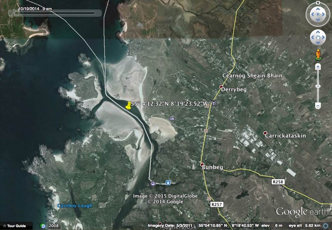The width and height of the screenshot is (332, 230).
Task: Click the hand icon on the move joystick
Action: point(318,38)
